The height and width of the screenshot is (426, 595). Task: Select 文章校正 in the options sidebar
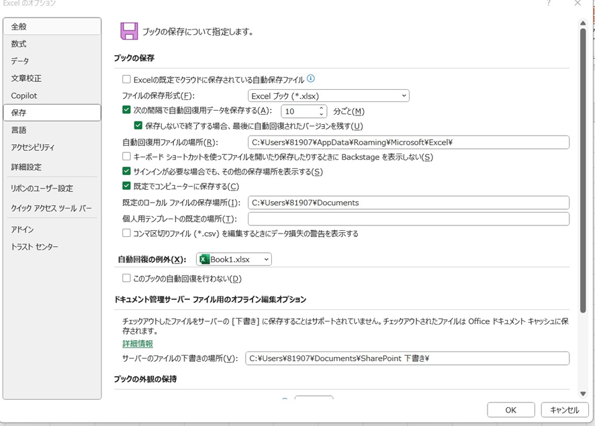(x=52, y=78)
